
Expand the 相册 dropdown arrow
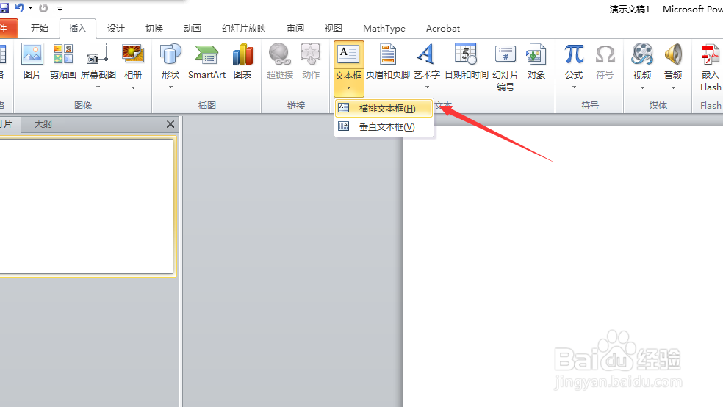(x=133, y=87)
